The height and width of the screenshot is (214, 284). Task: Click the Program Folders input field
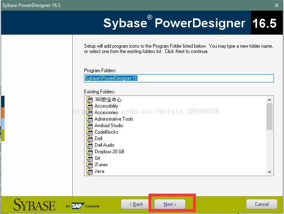[179, 78]
